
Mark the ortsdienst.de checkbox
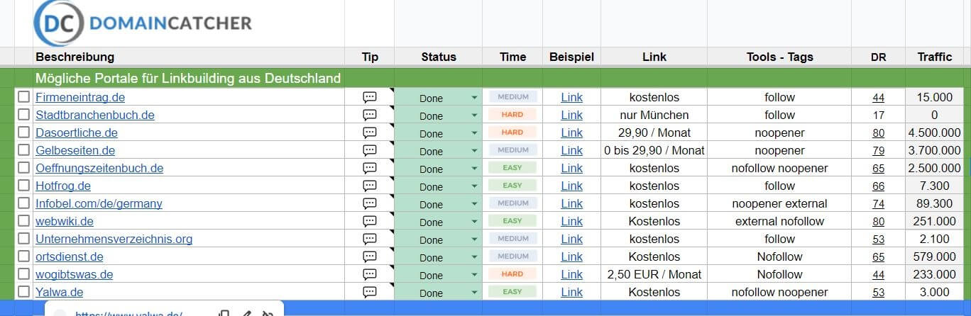[24, 256]
